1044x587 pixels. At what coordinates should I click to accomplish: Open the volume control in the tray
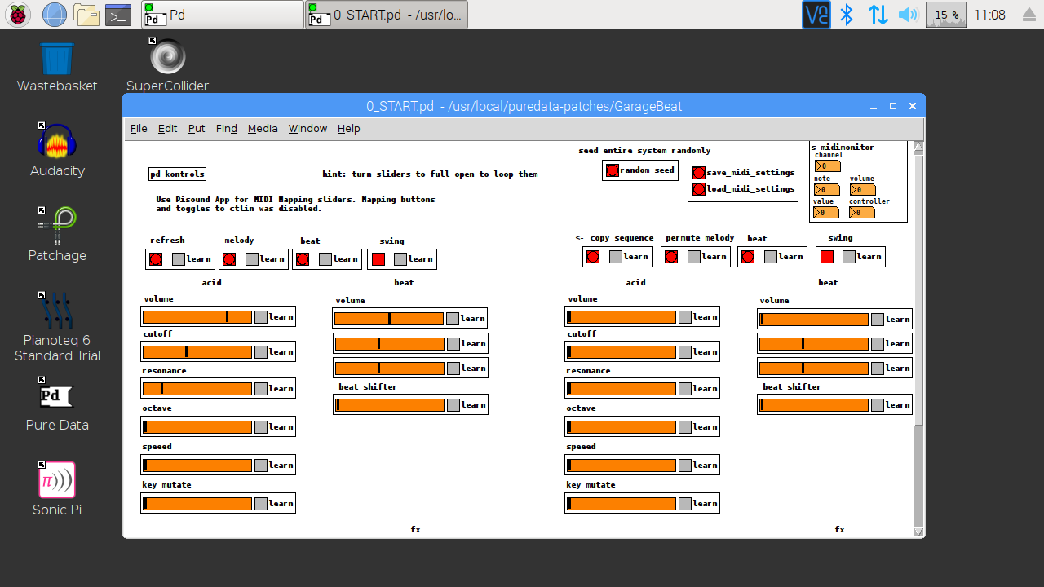[x=907, y=15]
